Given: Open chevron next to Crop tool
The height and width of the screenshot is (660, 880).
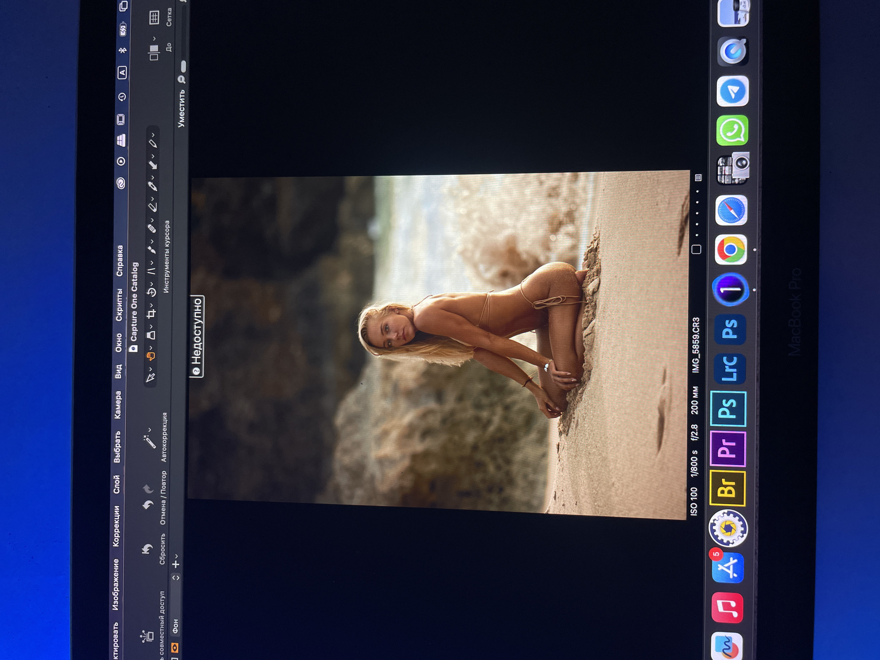Looking at the screenshot, I should tap(151, 305).
